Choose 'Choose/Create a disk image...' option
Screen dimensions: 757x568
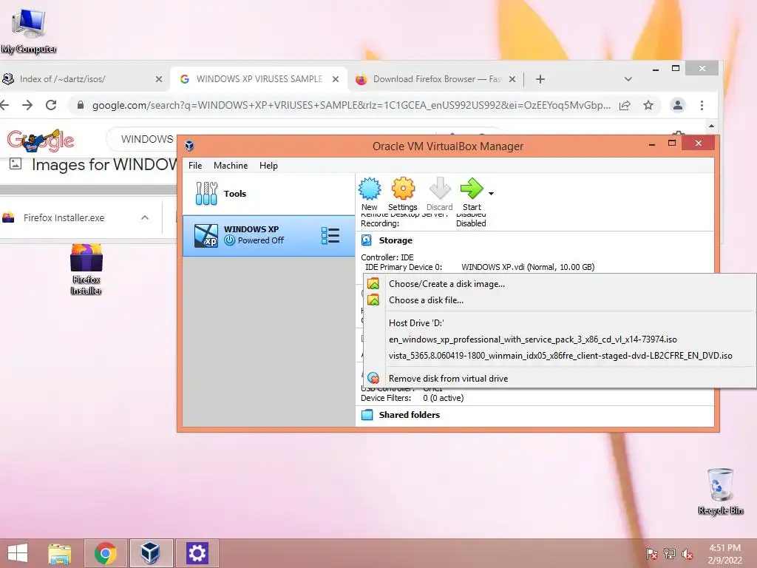[560, 284]
